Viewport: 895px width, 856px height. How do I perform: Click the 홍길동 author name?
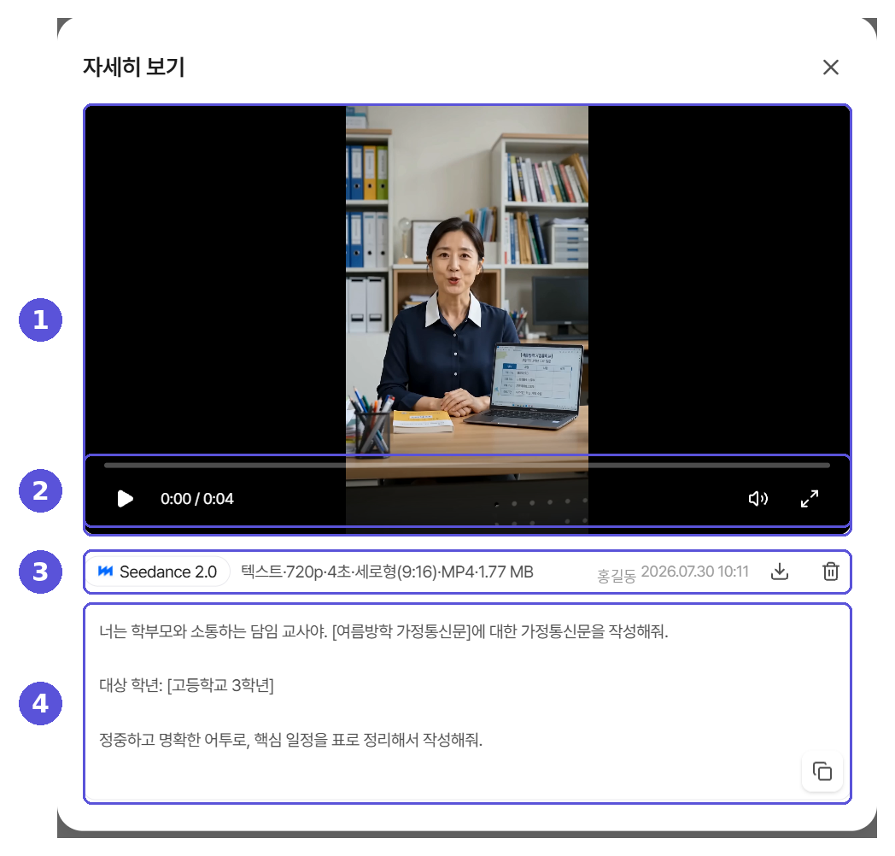(x=617, y=576)
